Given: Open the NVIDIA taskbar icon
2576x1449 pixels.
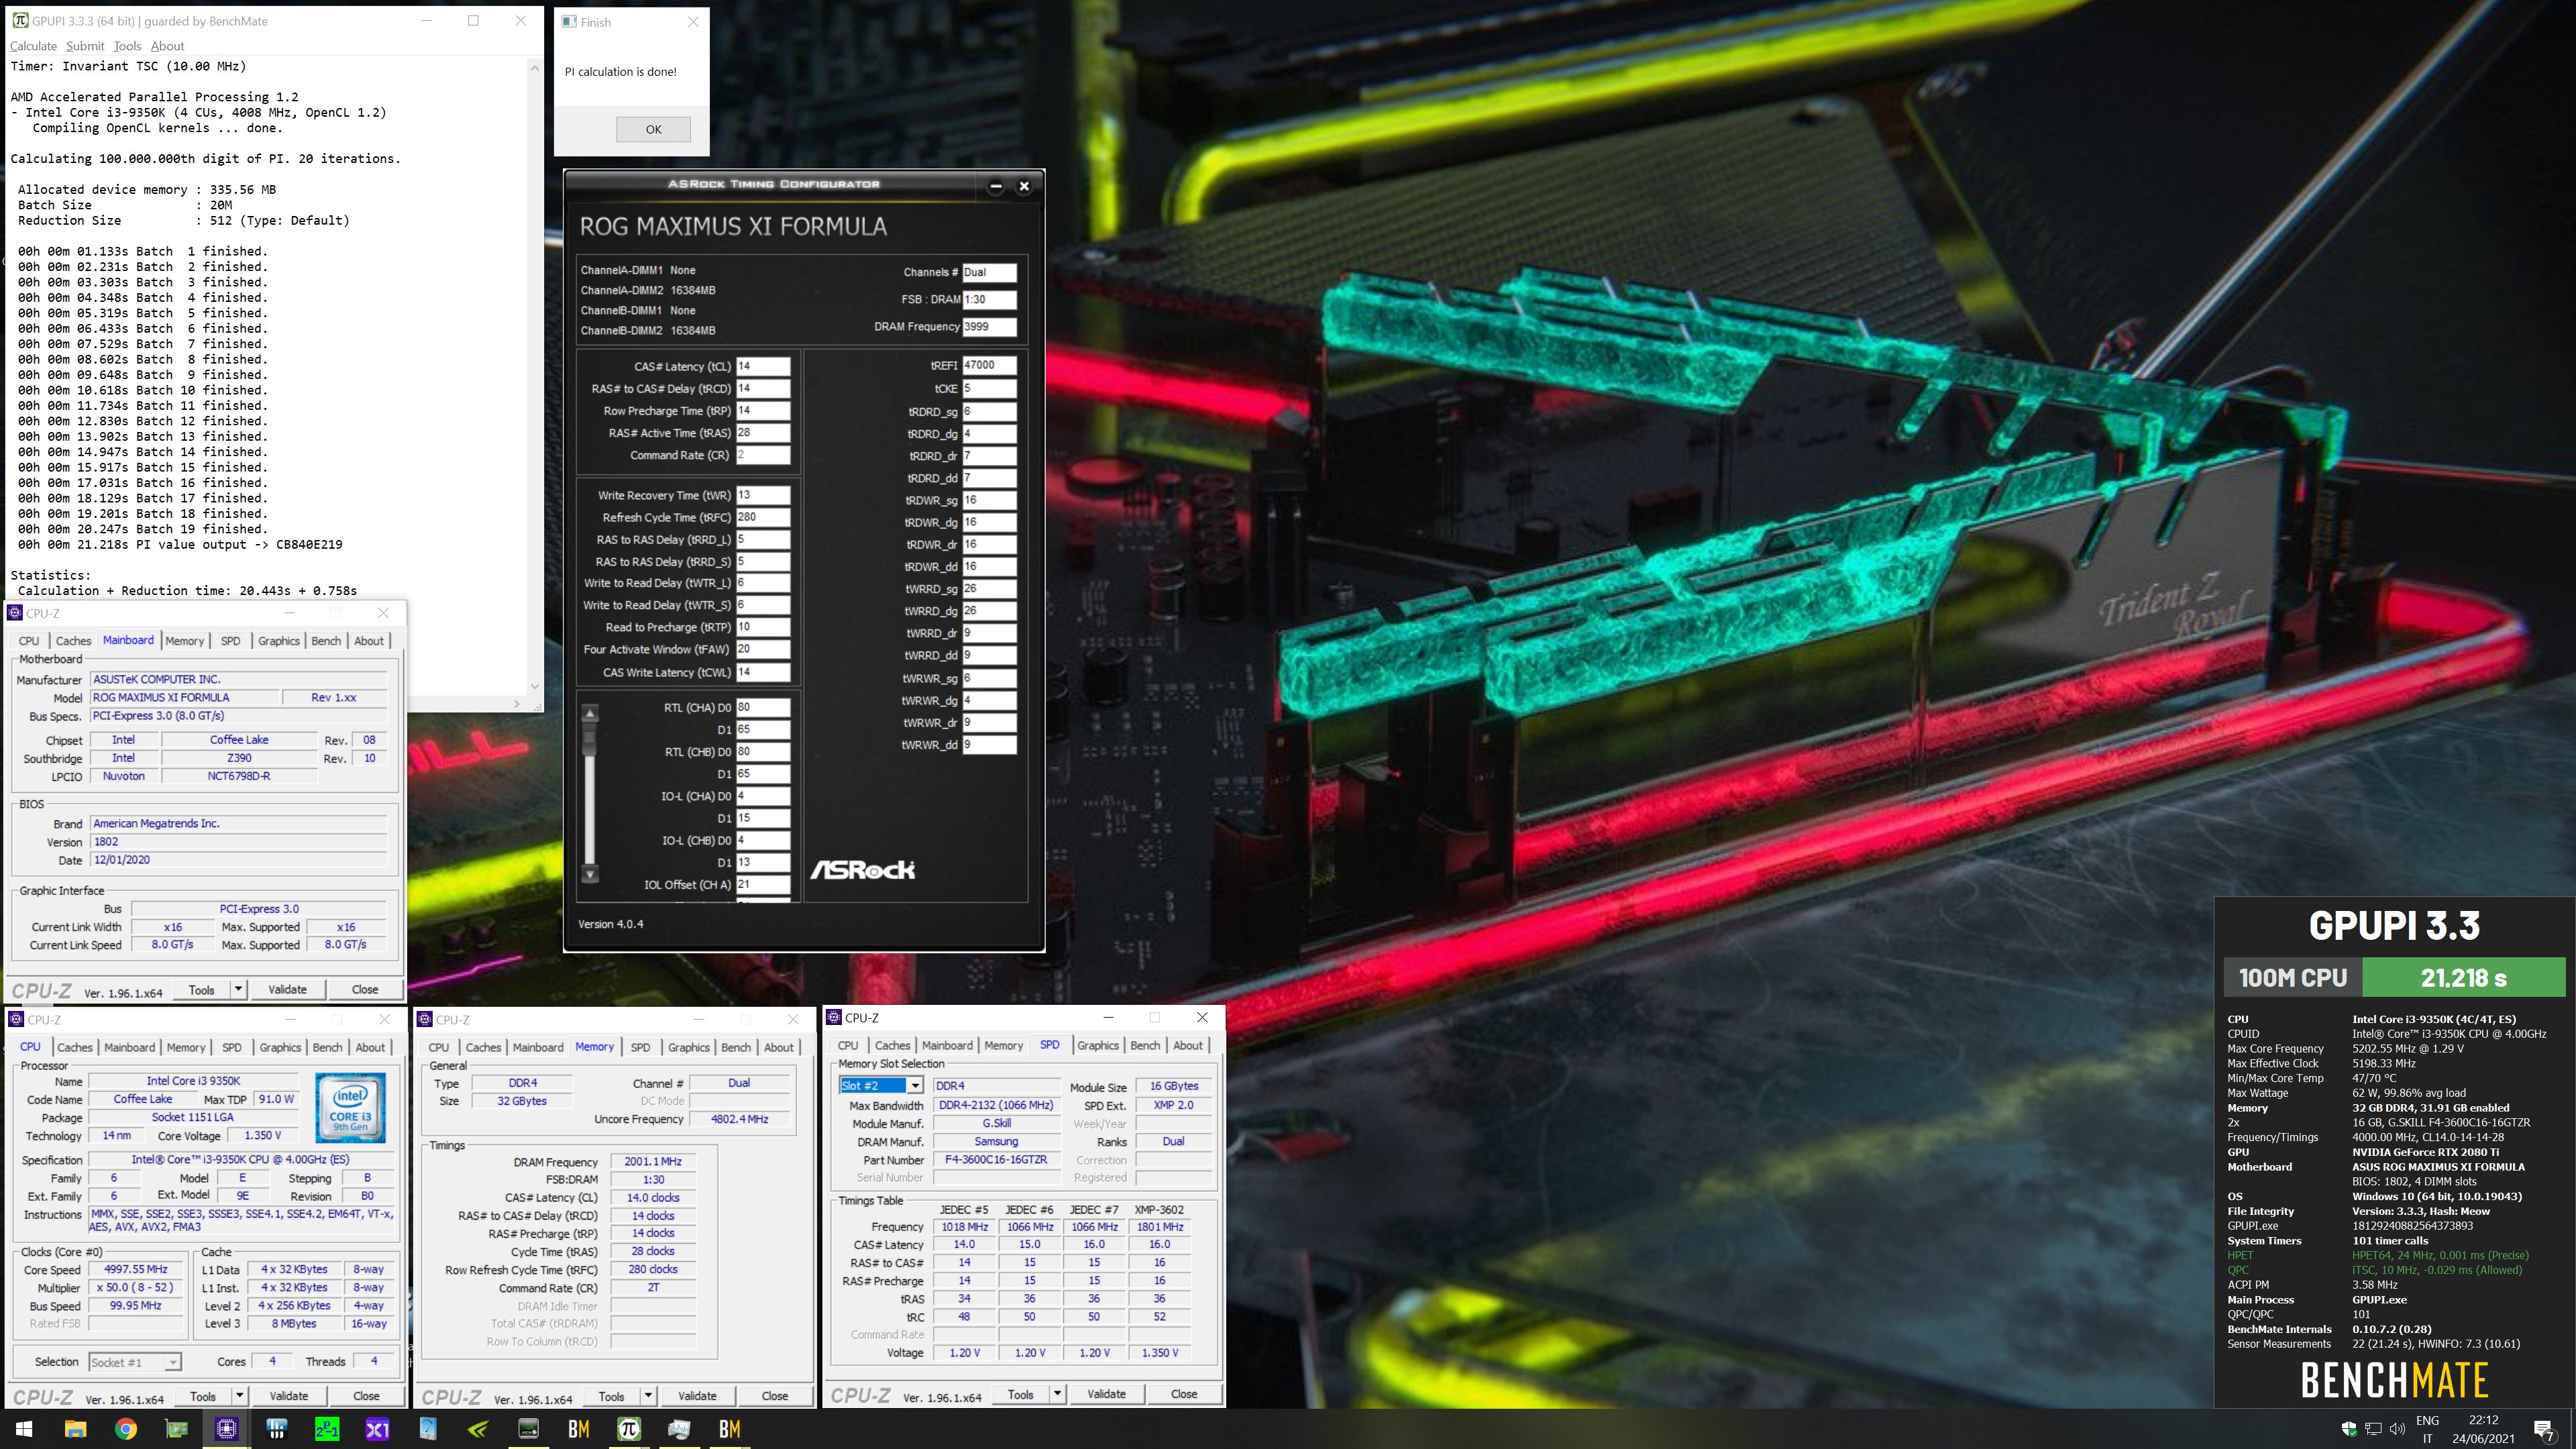Looking at the screenshot, I should pos(478,1429).
